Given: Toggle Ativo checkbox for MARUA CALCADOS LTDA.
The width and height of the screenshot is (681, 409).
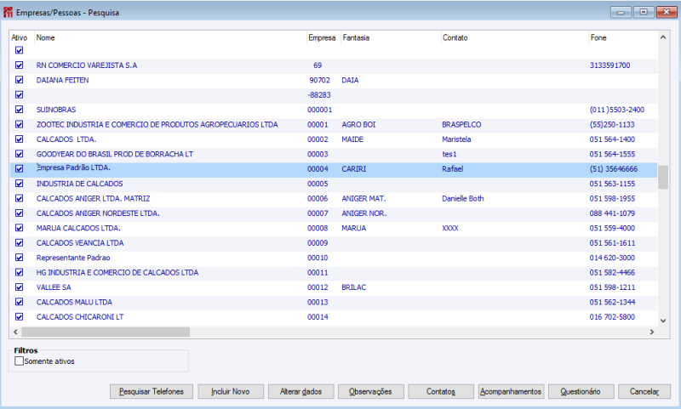Looking at the screenshot, I should point(19,228).
